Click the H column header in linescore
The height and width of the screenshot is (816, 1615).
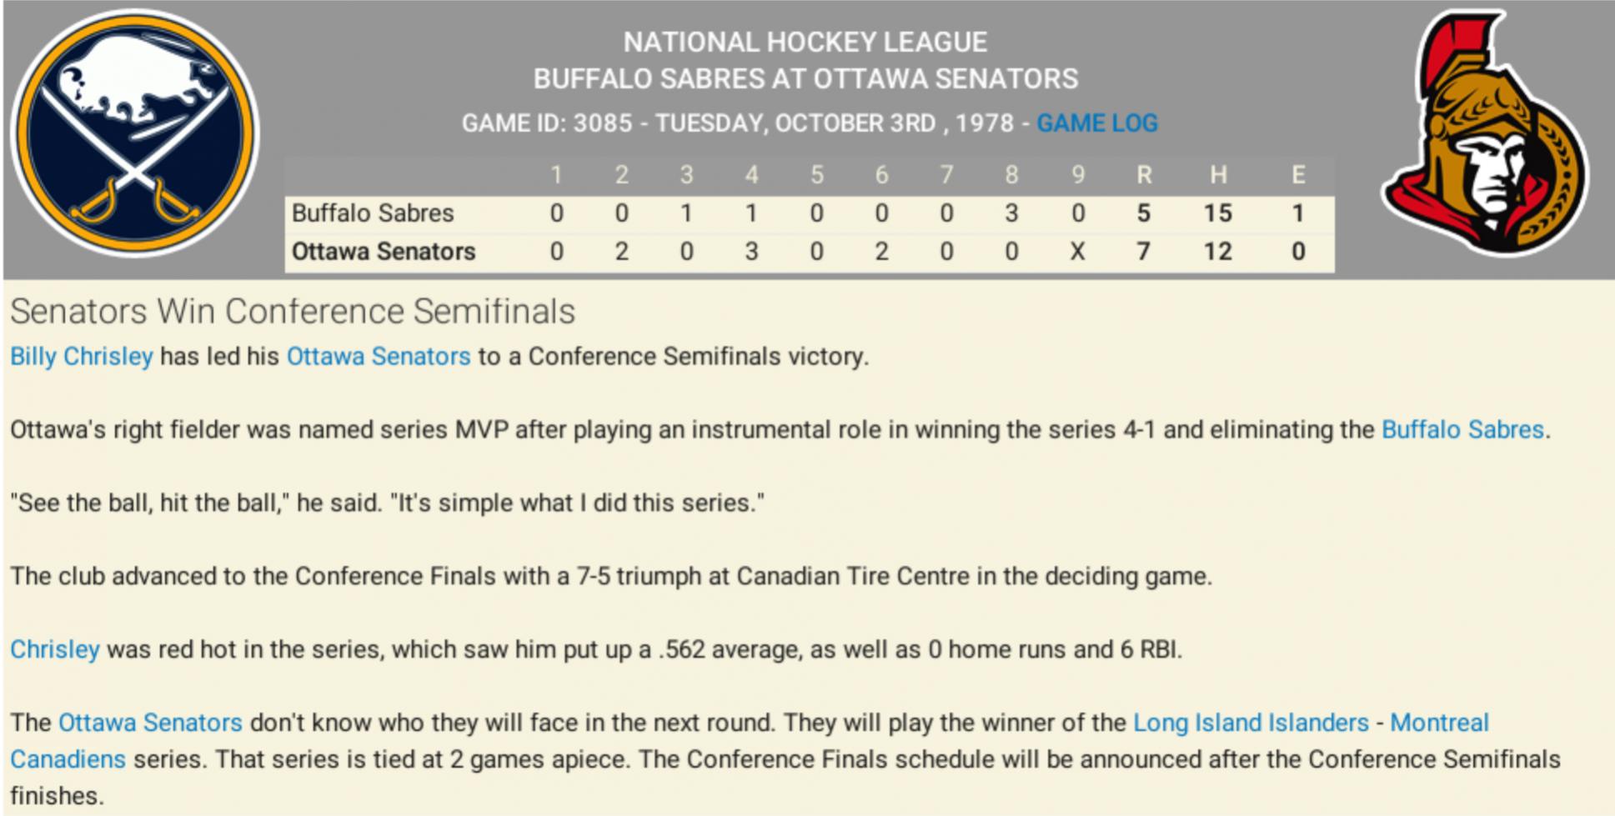pyautogui.click(x=1218, y=175)
